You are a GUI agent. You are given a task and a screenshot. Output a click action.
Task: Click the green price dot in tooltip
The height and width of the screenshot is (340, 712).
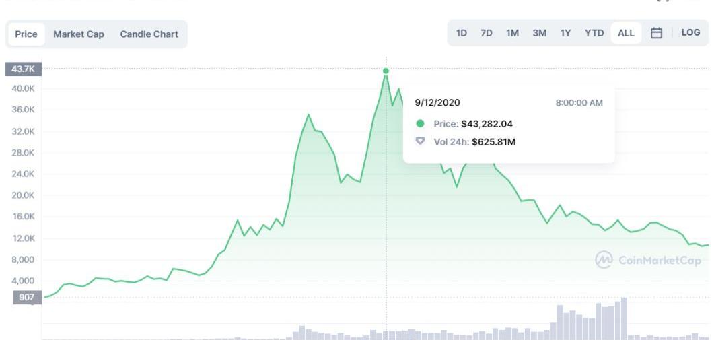click(420, 124)
